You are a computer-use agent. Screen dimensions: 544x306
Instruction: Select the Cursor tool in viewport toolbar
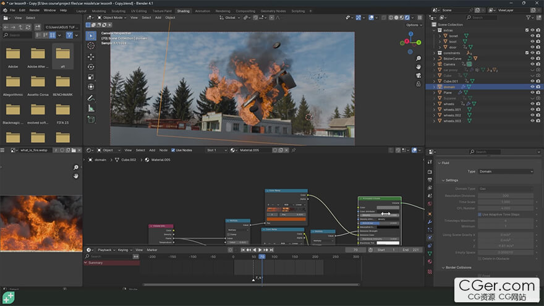point(91,46)
